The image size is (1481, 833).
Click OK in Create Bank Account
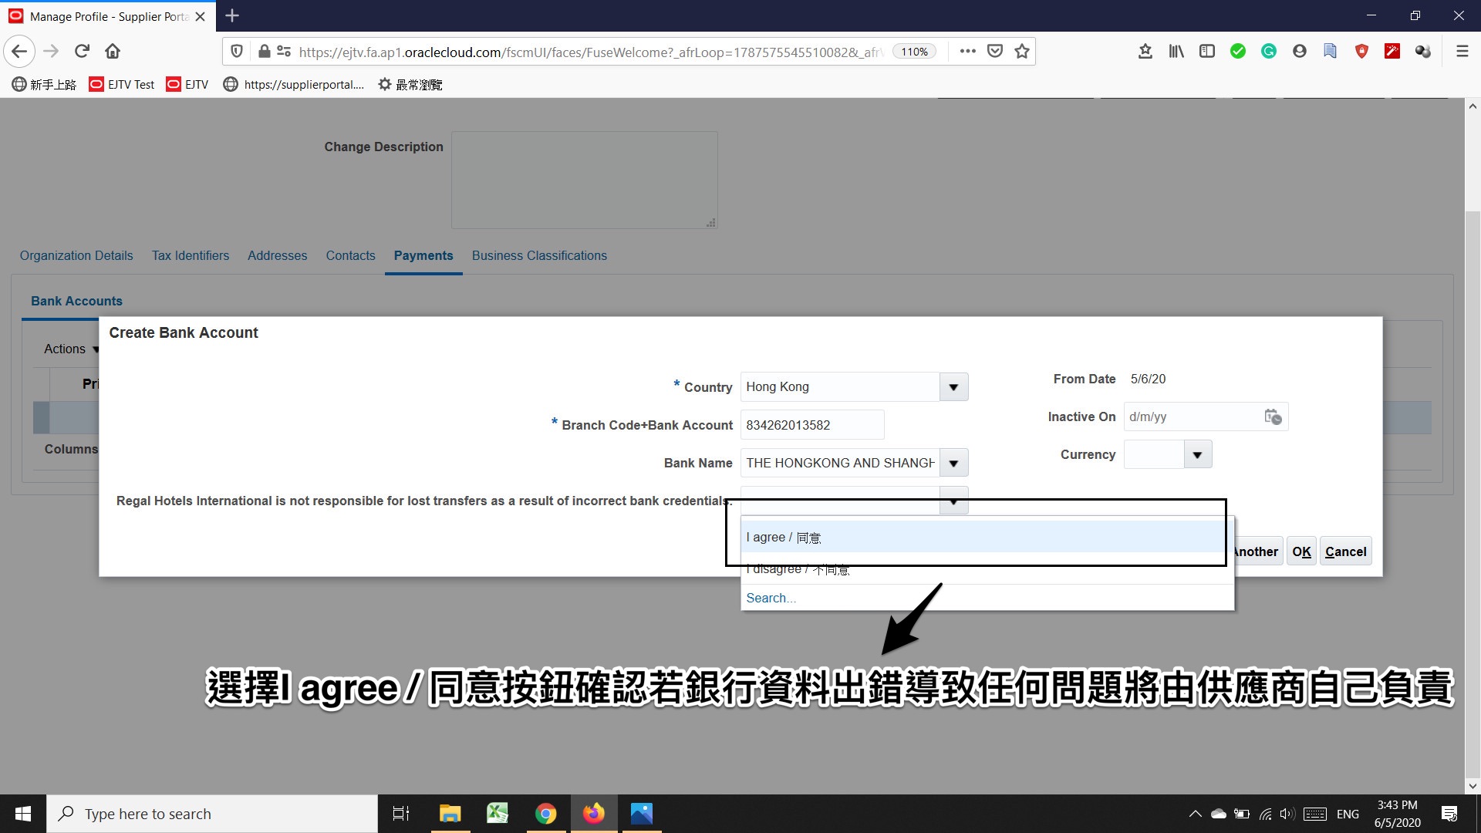(x=1301, y=551)
